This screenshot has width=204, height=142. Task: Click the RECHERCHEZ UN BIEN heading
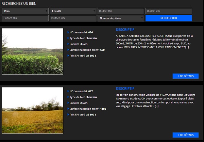coord(19,3)
